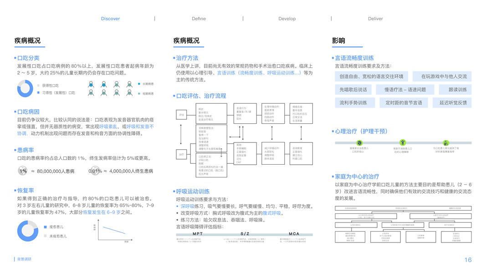
Task: Click the 影响 section title
Action: 338,40
